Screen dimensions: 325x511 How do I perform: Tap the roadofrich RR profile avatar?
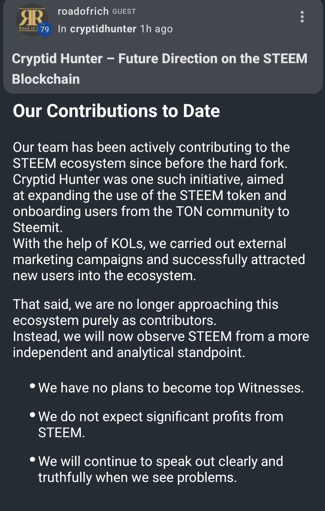coord(31,20)
